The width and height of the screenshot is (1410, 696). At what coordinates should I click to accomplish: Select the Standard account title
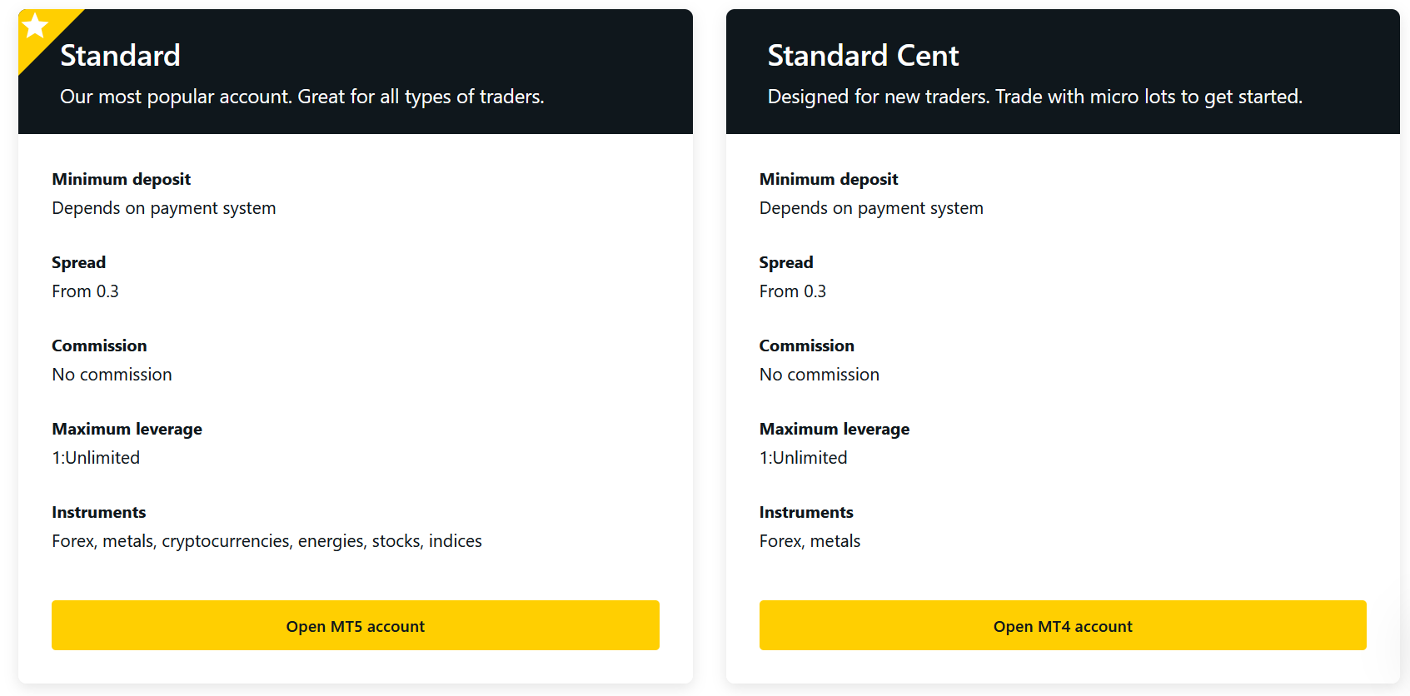pos(121,56)
